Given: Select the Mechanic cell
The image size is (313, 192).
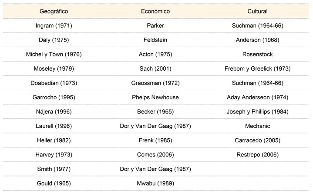Looking at the screenshot, I should point(258,126).
